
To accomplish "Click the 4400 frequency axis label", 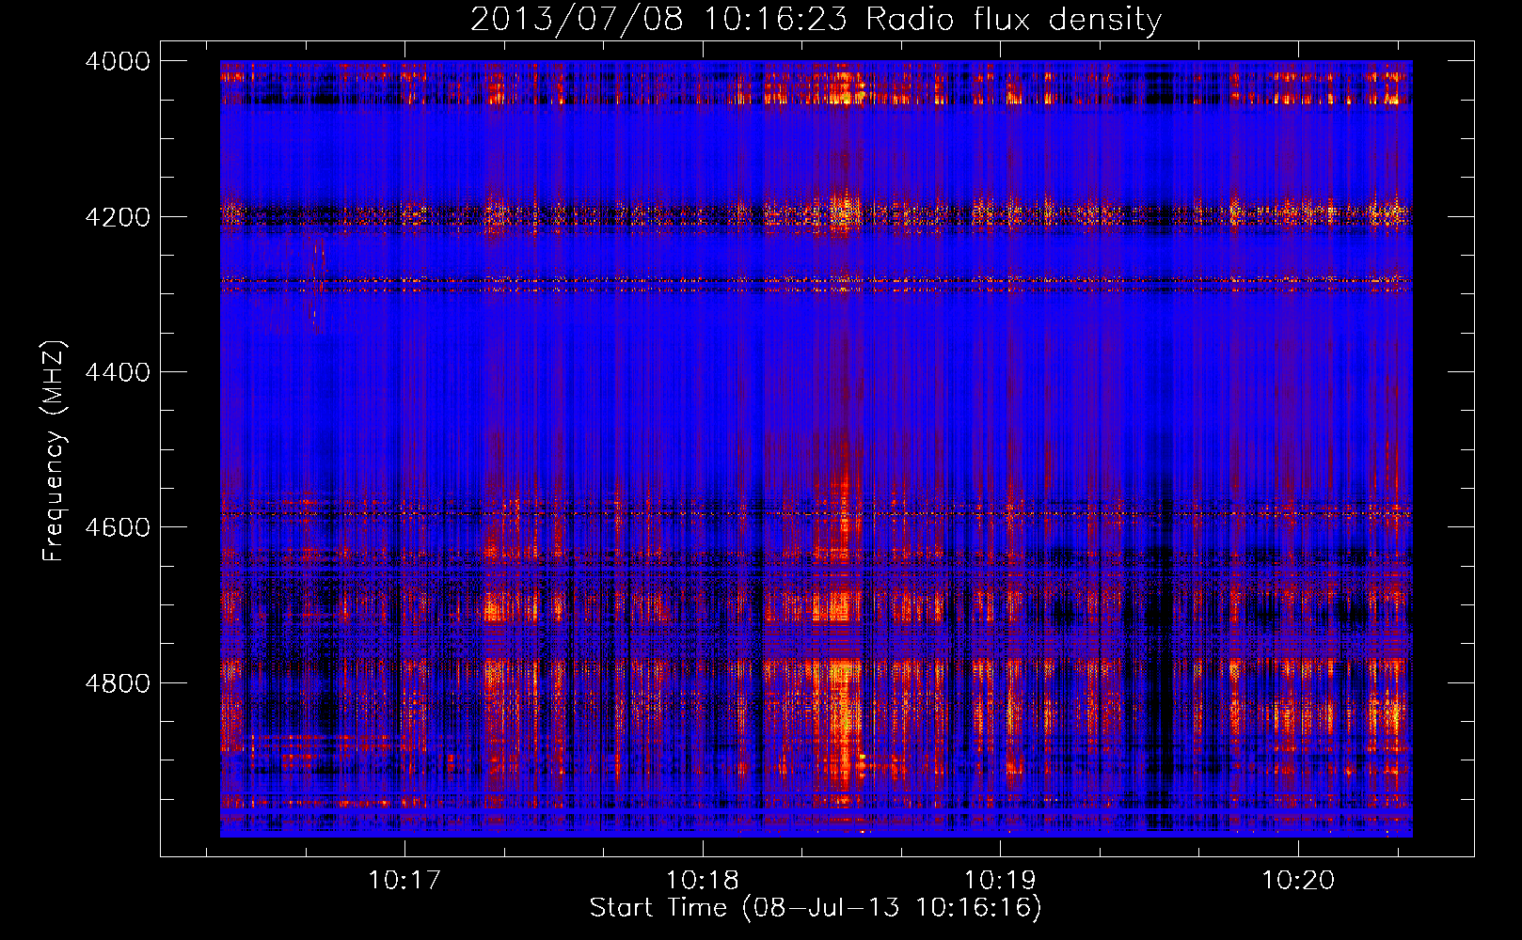I will pos(118,372).
